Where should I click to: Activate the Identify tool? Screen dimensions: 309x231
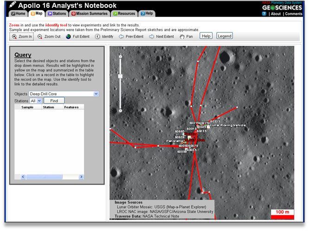pyautogui.click(x=104, y=36)
